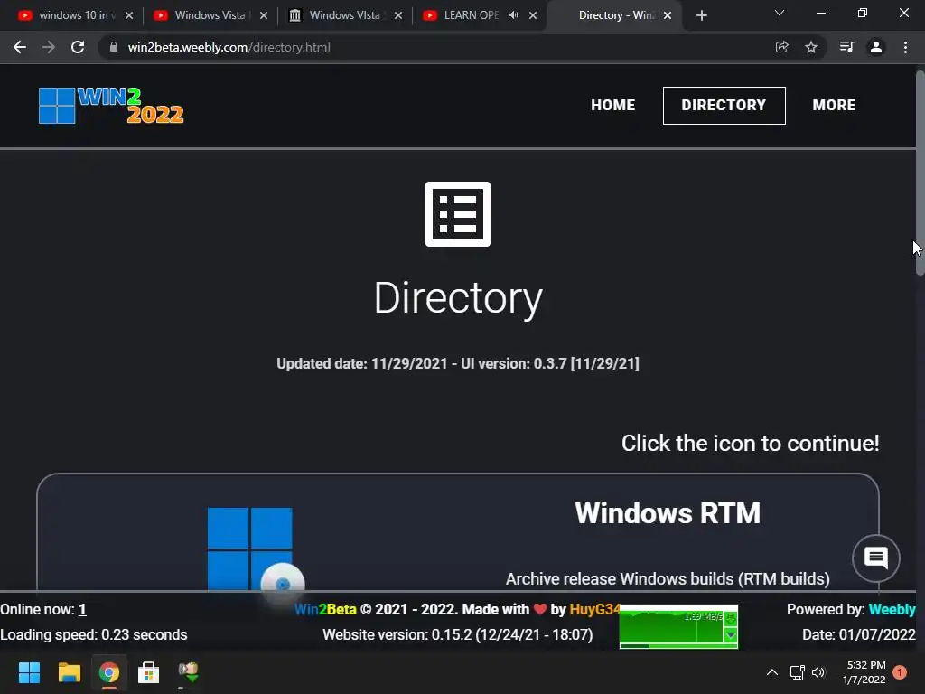Close the Windows Vista YouTube tab

(x=264, y=15)
